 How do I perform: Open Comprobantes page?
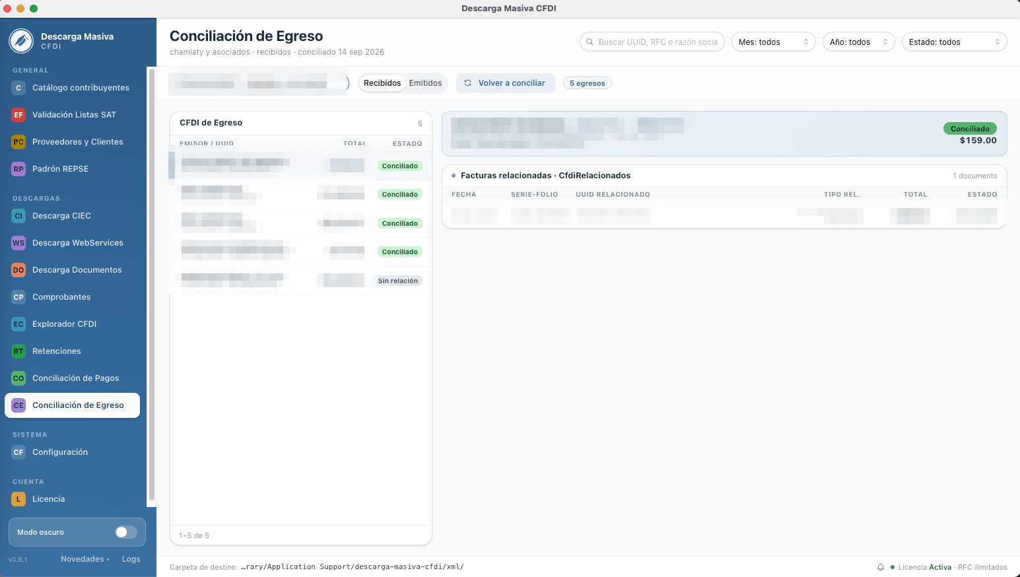(x=72, y=297)
